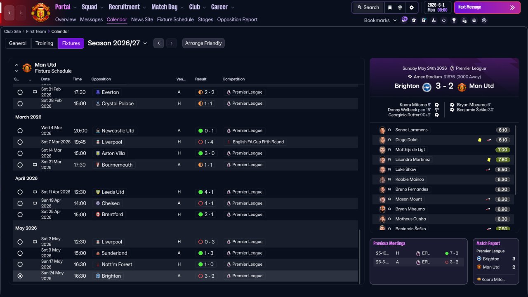This screenshot has height=297, width=528.
Task: Collapse the Man Utd fixture panel with up chevron
Action: (x=17, y=65)
